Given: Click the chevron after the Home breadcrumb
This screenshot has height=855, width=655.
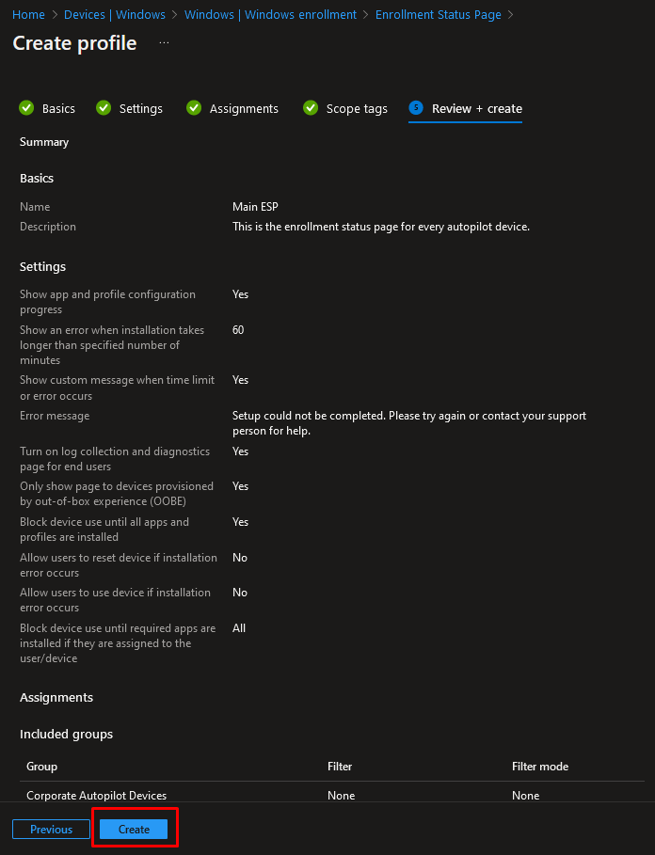Looking at the screenshot, I should tap(55, 15).
